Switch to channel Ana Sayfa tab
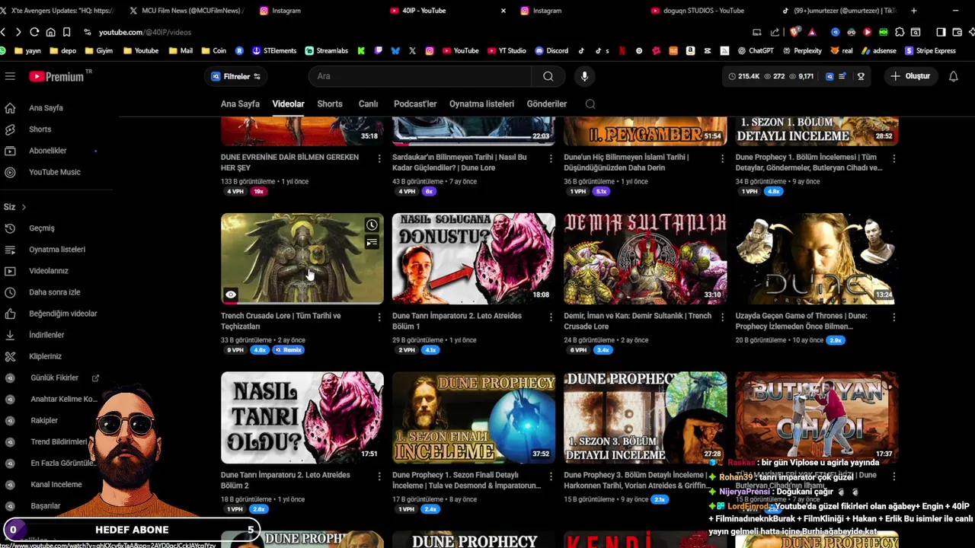 [x=240, y=104]
